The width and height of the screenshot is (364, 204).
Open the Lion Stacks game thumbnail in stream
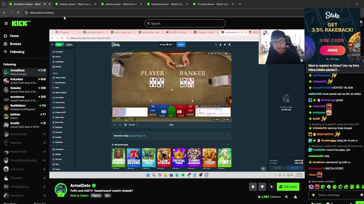(x=164, y=158)
